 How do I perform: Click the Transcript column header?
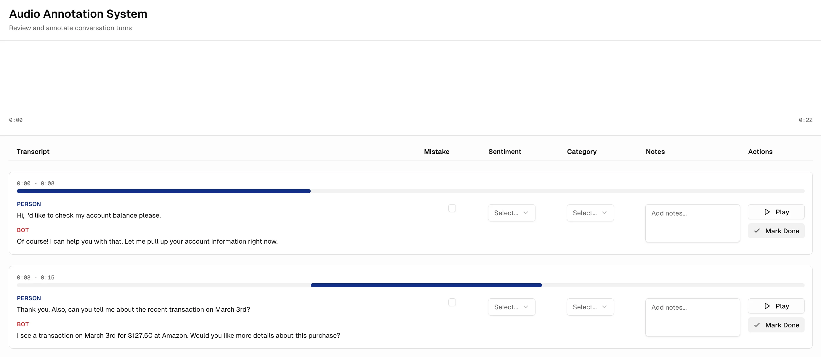pyautogui.click(x=33, y=152)
